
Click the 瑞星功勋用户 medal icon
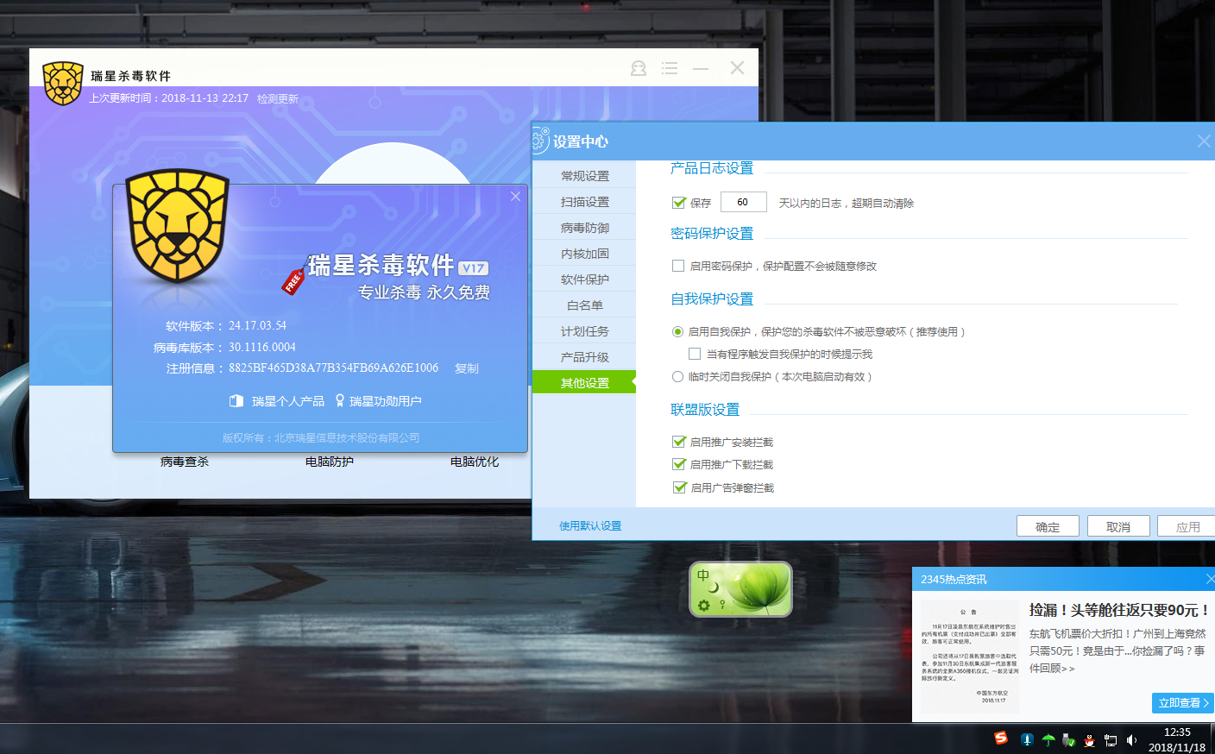340,401
